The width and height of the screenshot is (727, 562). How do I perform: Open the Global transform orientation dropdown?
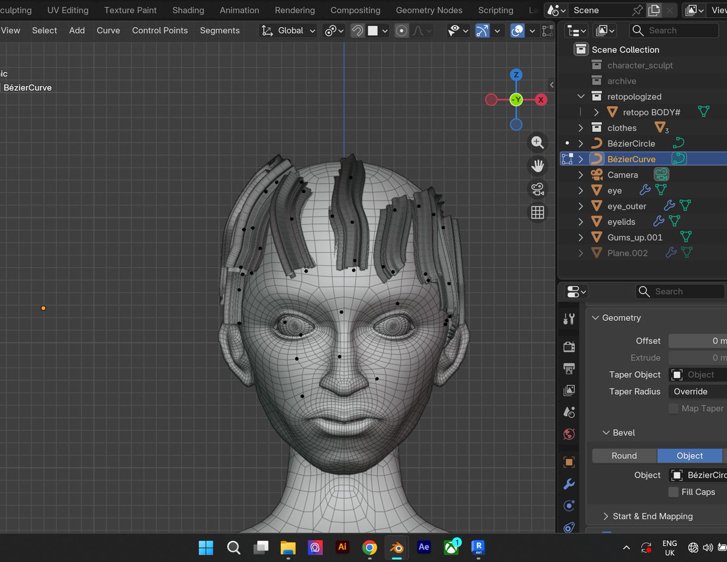288,30
